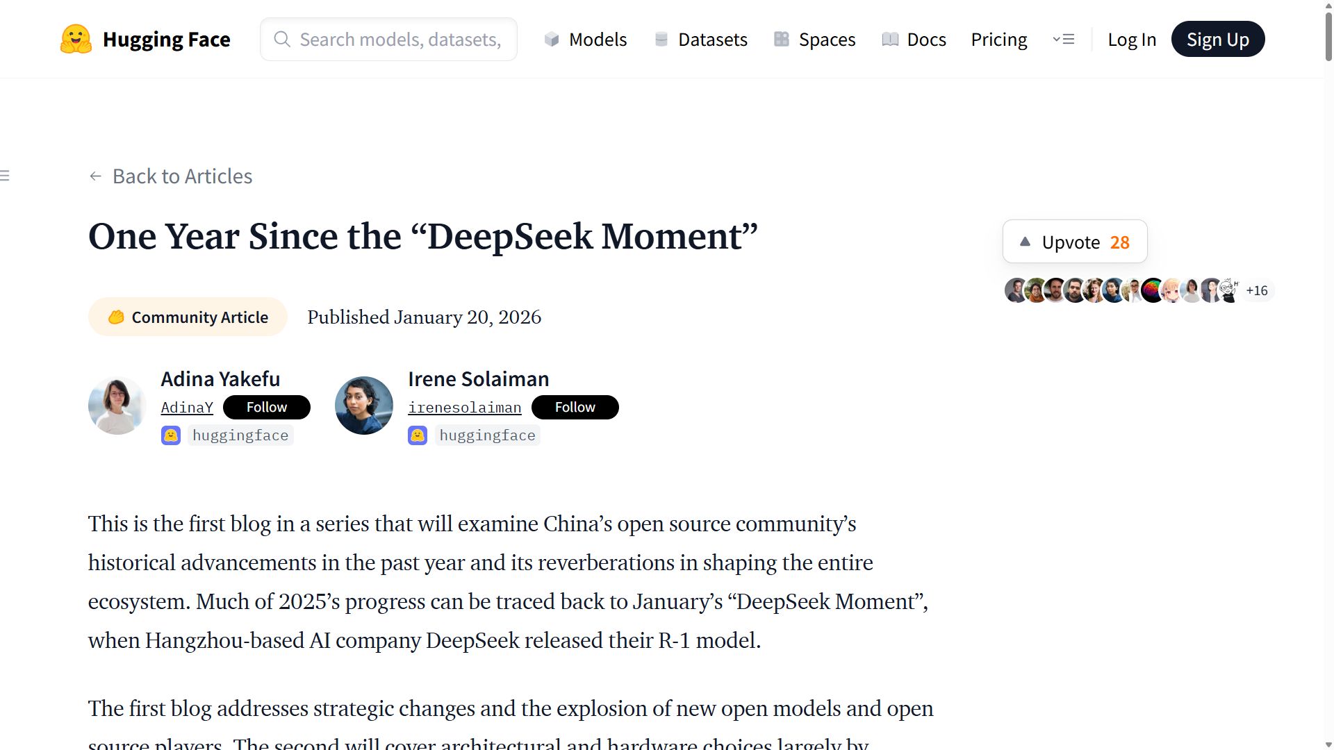Click the search magnifier icon
1334x750 pixels.
[x=281, y=40]
